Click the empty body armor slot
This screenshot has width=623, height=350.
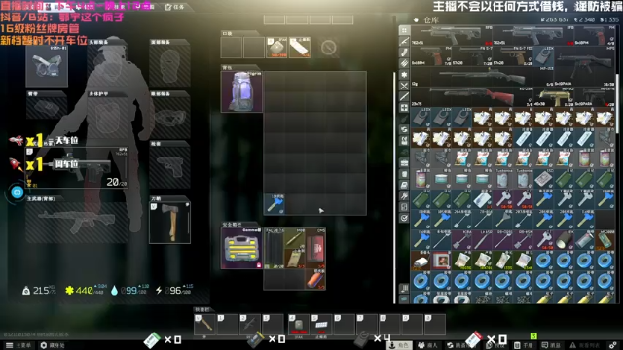point(108,117)
